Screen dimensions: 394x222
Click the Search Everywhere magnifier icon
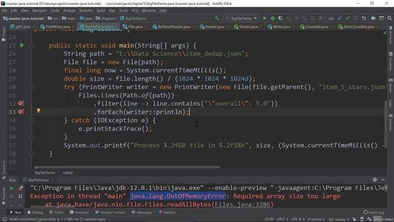(x=390, y=18)
